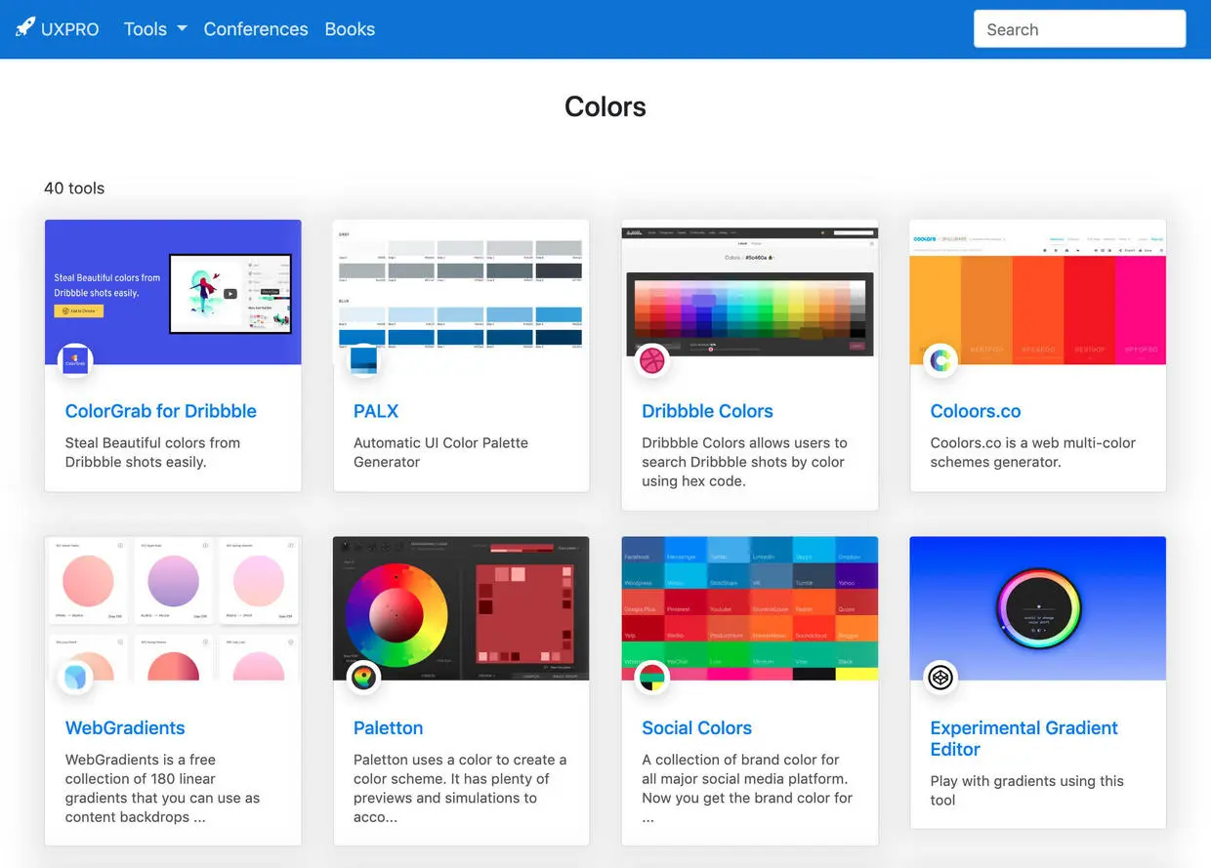
Task: Click 'Coolors.co is a web multi-color' description
Action: tap(1033, 452)
